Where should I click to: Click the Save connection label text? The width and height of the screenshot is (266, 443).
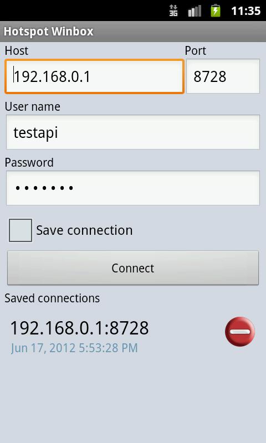click(84, 230)
